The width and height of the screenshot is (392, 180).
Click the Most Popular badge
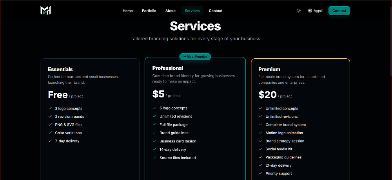pyautogui.click(x=195, y=57)
